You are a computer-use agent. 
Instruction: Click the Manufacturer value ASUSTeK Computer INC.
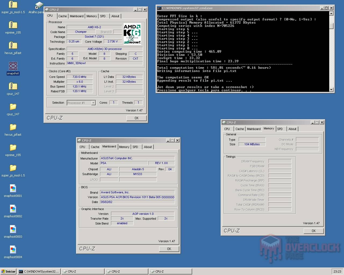(x=137, y=158)
